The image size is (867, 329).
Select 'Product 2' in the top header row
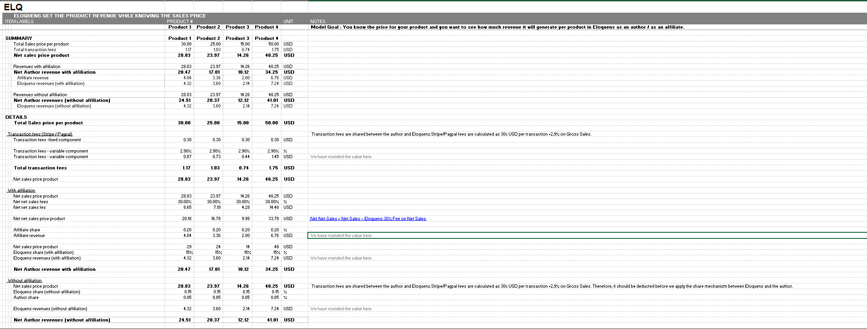tap(208, 27)
